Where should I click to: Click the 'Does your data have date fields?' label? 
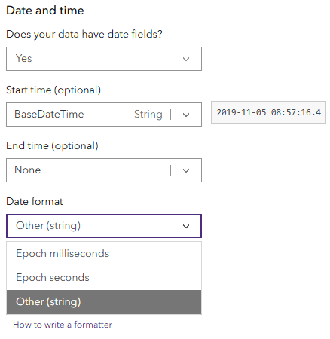click(84, 35)
